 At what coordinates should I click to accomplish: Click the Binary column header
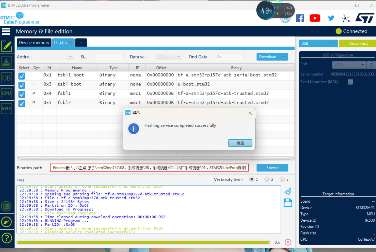point(236,68)
